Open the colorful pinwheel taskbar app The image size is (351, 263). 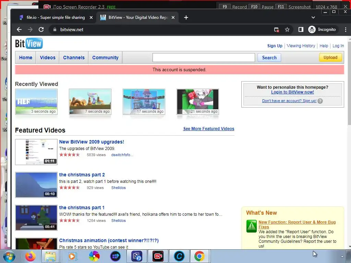94,256
